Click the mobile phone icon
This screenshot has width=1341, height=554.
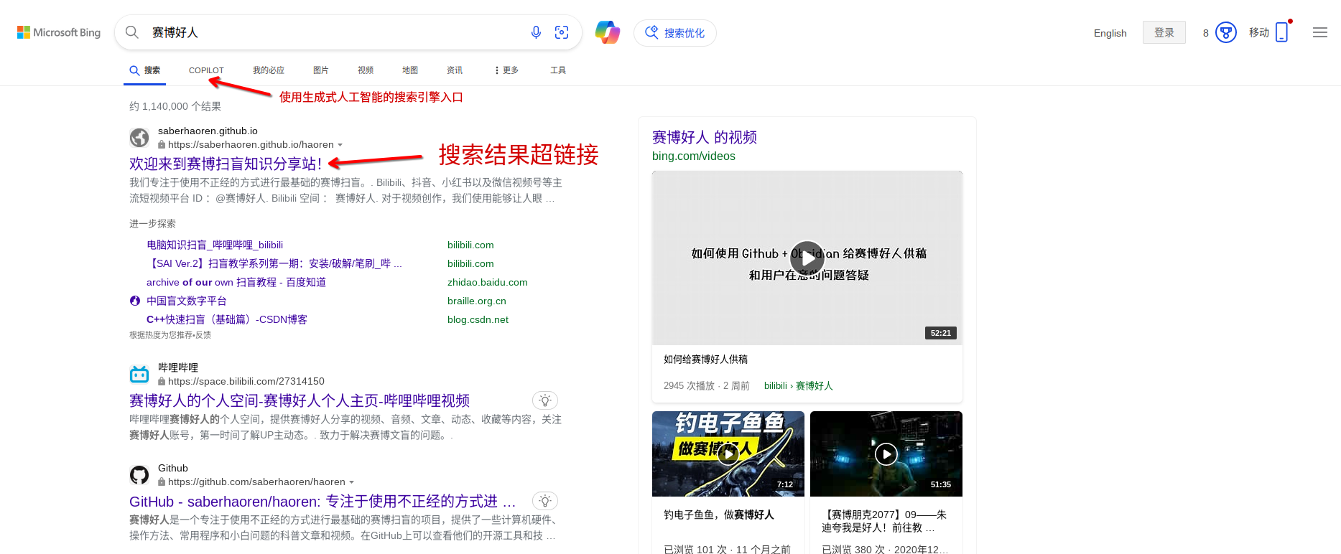pos(1281,32)
